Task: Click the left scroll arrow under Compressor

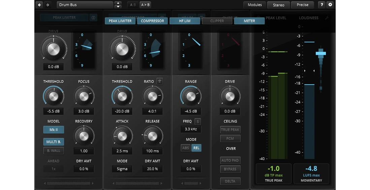Action: [x=113, y=183]
